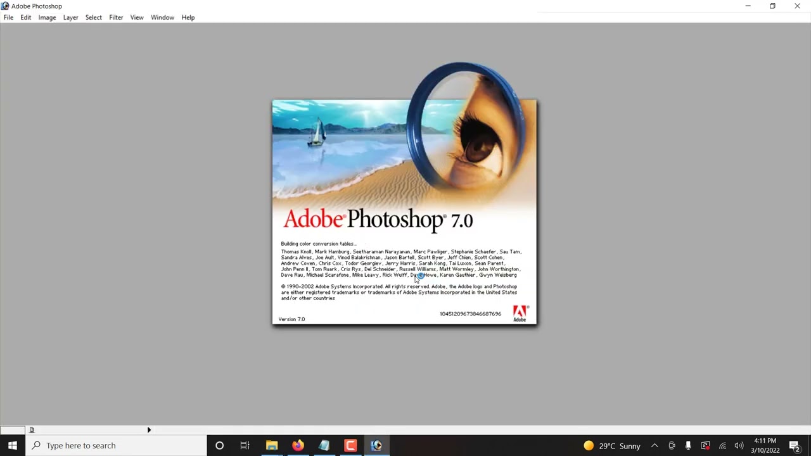Open the notification center with 2 alerts

pyautogui.click(x=795, y=446)
